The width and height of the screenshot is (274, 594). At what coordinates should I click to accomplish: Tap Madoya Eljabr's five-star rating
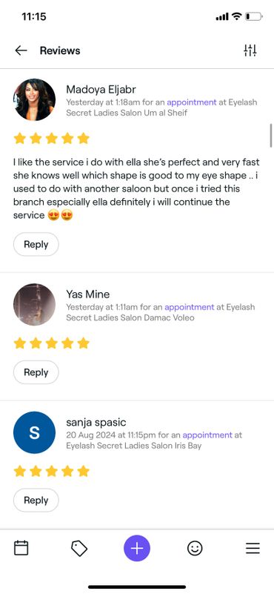pyautogui.click(x=52, y=139)
